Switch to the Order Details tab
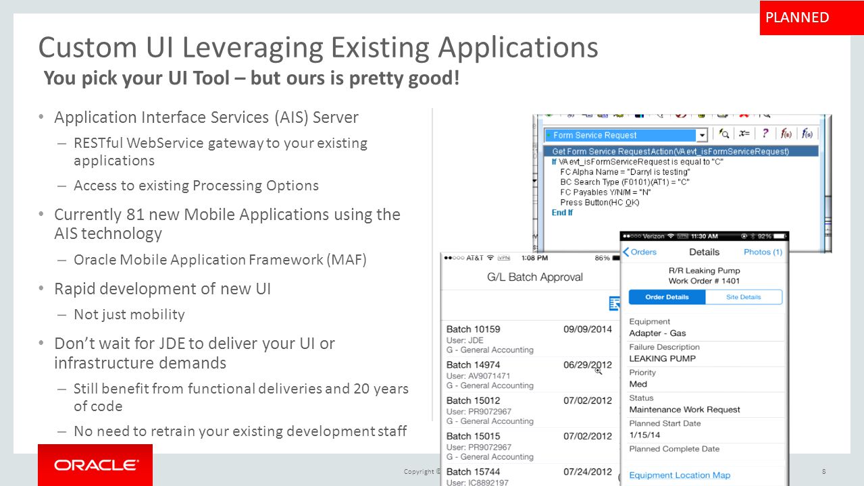The height and width of the screenshot is (486, 864). (667, 297)
